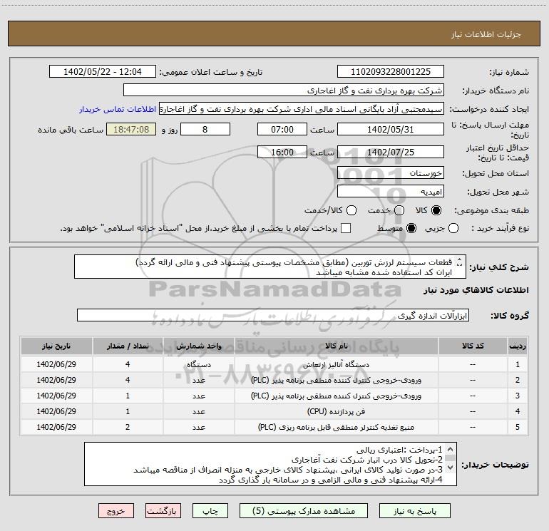Click the استان خوزستان field
Image resolution: width=549 pixels, height=531 pixels.
pyautogui.click(x=391, y=173)
